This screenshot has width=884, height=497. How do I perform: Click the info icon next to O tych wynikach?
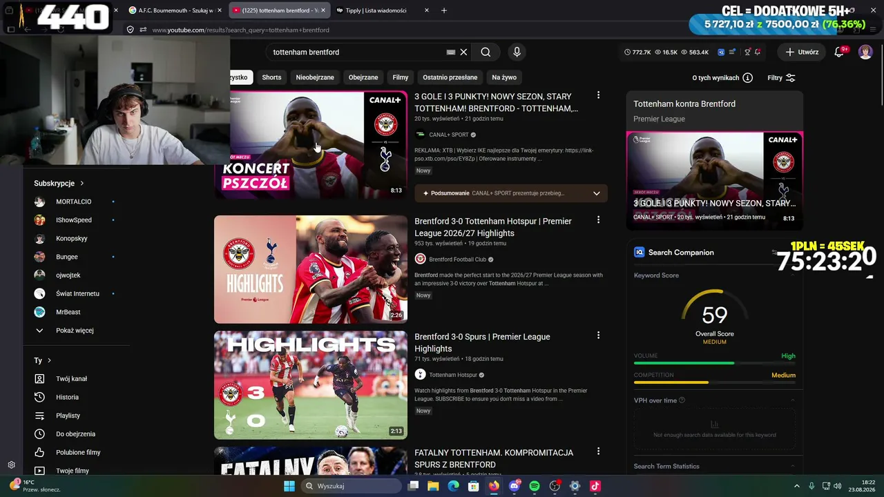747,78
